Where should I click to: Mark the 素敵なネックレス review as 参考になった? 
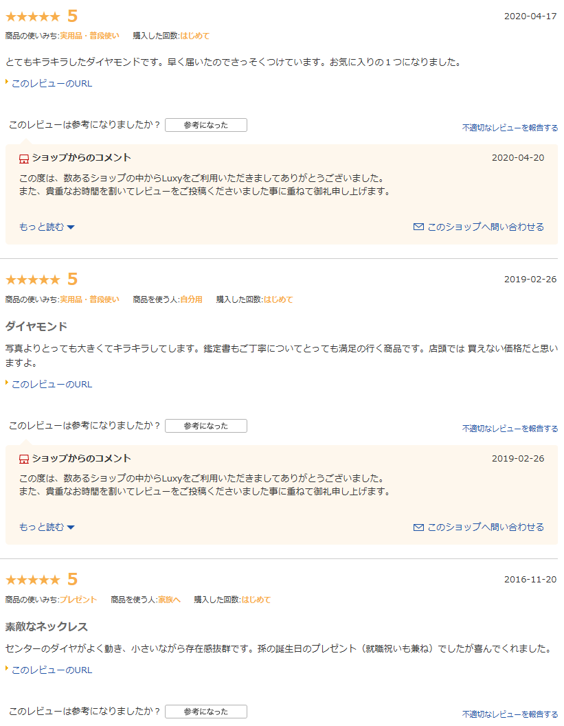pyautogui.click(x=206, y=712)
